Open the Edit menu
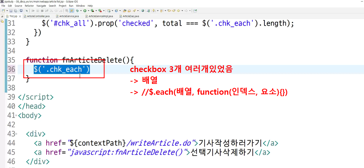The width and height of the screenshot is (364, 168). click(x=10, y=6)
